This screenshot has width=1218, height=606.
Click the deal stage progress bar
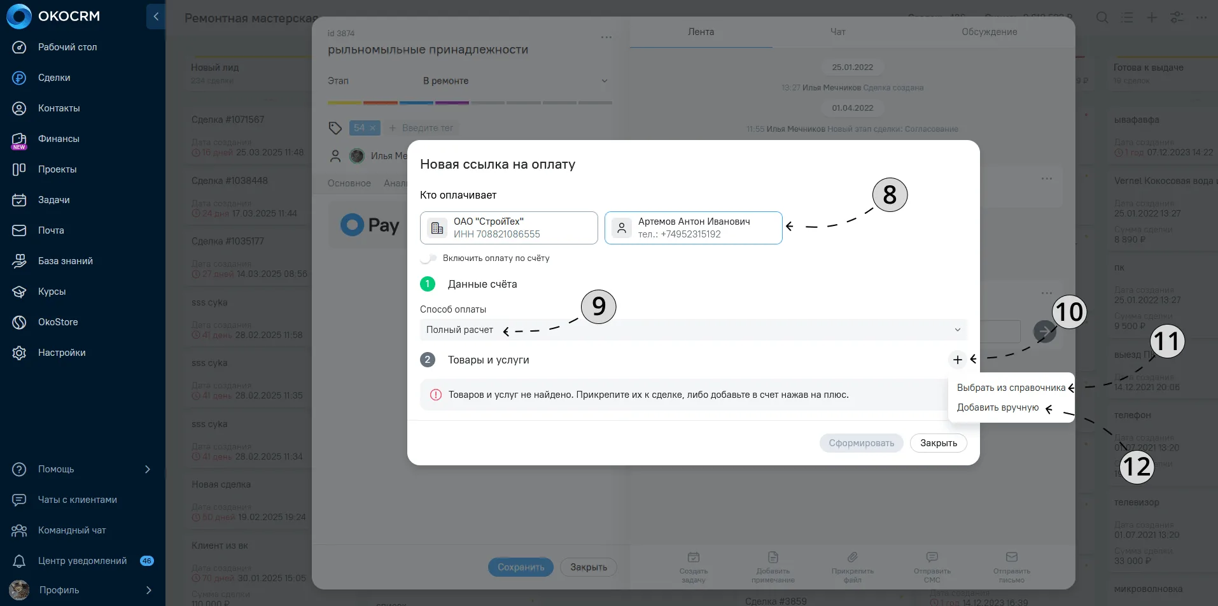click(470, 102)
